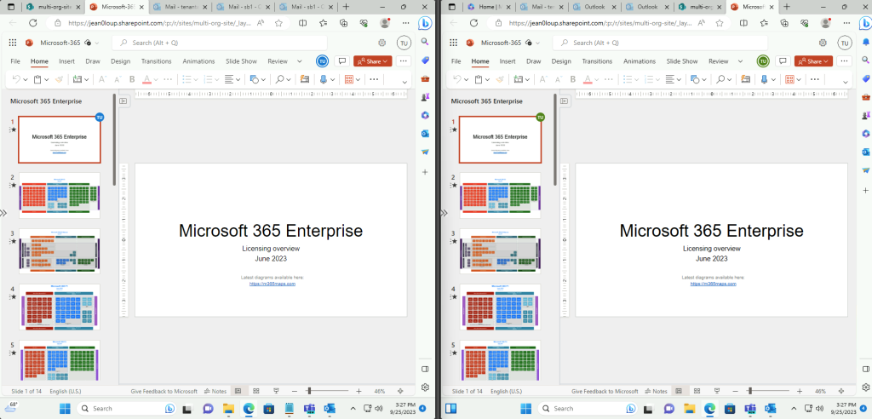Screen dimensions: 872x419
Task: Open the app launcher in left window
Action: coord(13,43)
